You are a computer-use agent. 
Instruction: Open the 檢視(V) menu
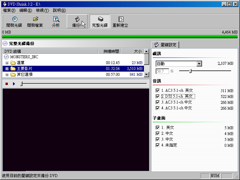[x=42, y=10]
